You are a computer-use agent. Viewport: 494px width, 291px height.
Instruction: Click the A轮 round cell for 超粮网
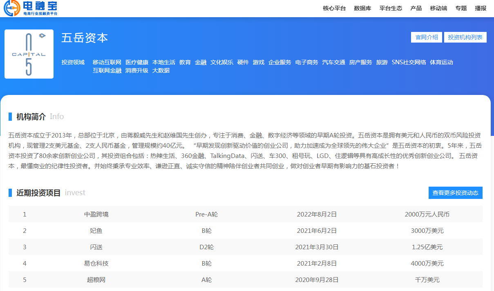pos(207,280)
